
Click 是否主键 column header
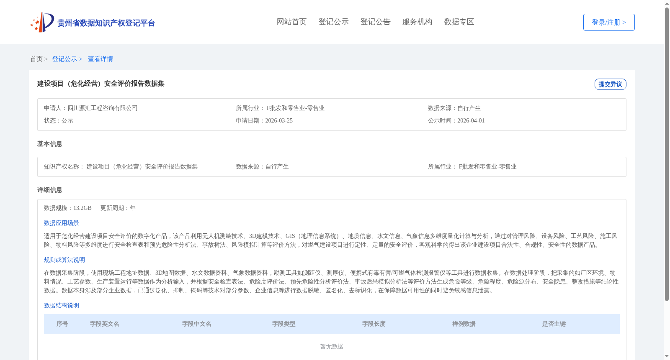[554, 324]
